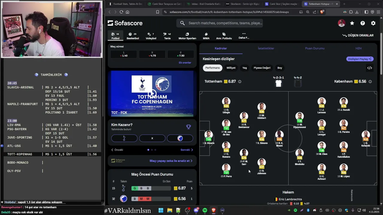
Task: Select the Yaş filter chip
Action: click(244, 68)
